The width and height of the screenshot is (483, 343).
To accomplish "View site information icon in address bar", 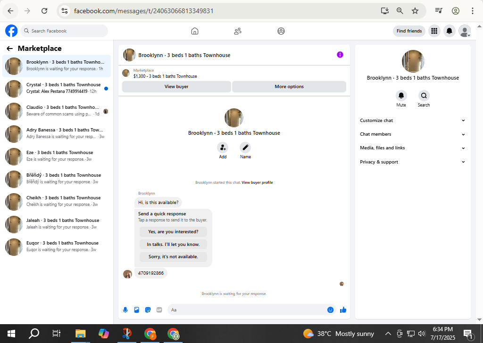I will coord(64,11).
